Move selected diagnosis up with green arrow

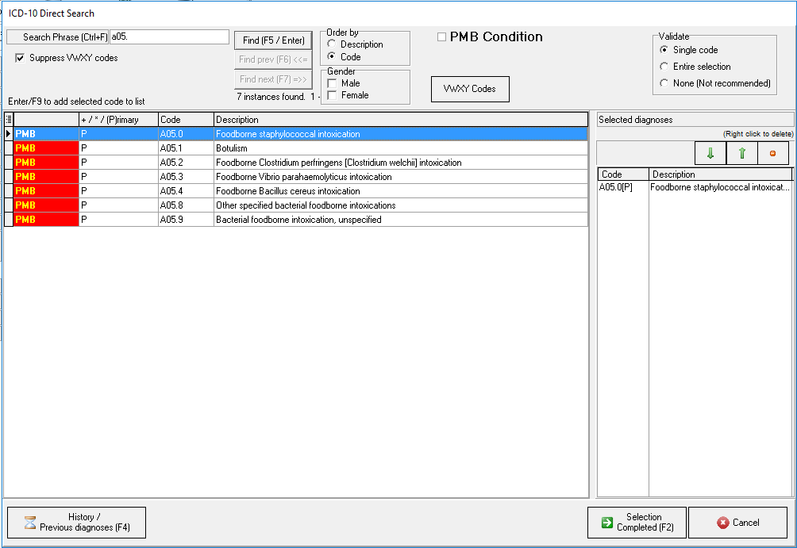pos(742,153)
